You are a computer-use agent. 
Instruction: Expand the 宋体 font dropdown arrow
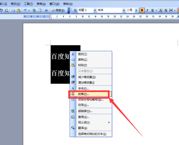124,10
